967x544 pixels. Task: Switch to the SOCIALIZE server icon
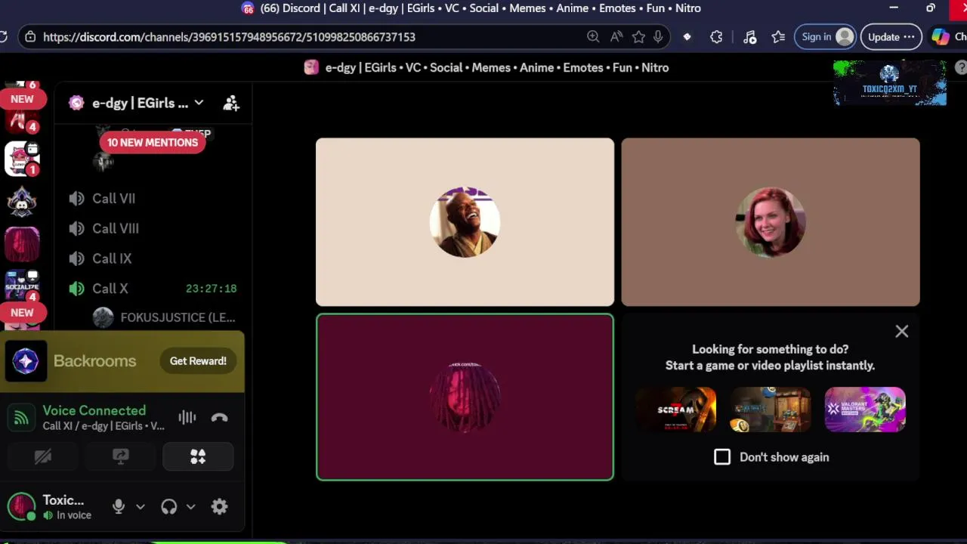22,286
